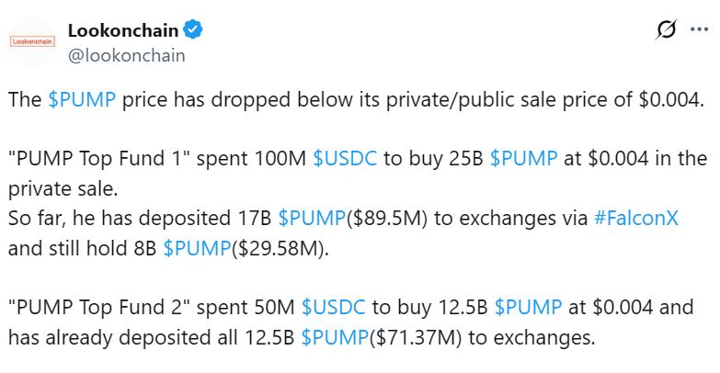Click $PUMP cashtag in the first sentence
720x373 pixels.
click(82, 100)
